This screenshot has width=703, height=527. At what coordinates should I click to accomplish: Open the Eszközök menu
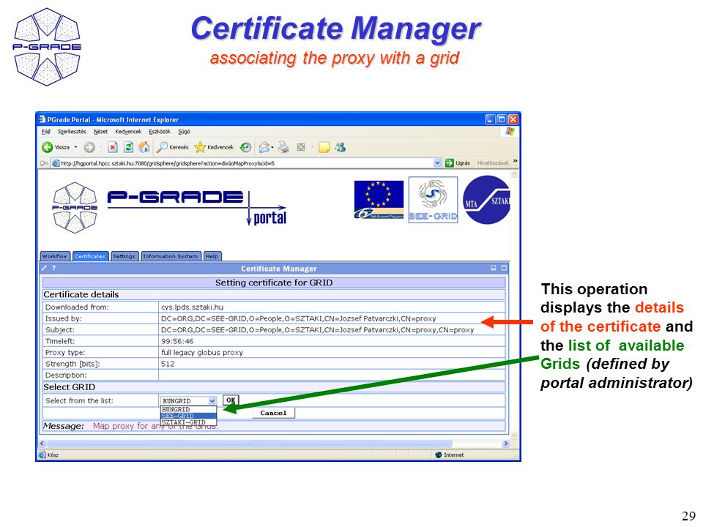click(x=160, y=131)
